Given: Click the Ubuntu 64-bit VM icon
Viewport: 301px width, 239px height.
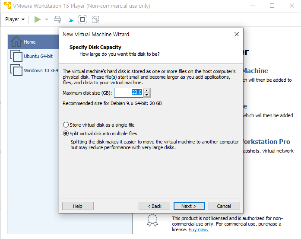Looking at the screenshot, I should [16, 56].
